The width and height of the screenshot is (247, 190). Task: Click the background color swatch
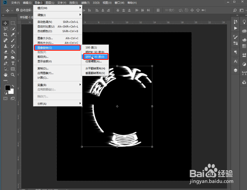[x=11, y=92]
